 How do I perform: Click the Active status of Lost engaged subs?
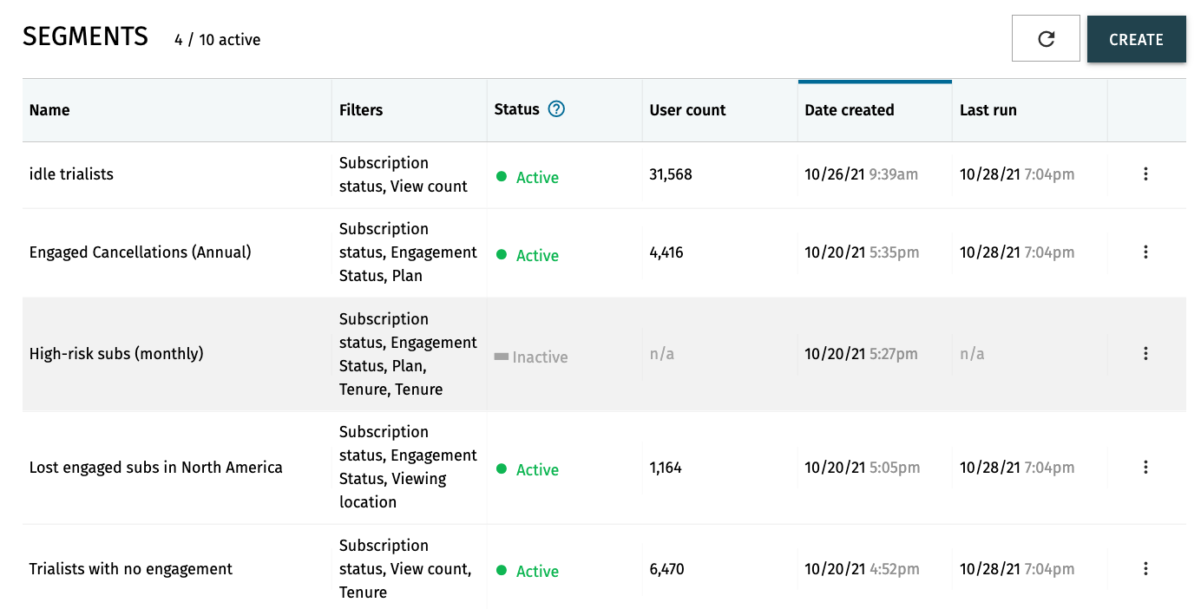click(x=528, y=469)
